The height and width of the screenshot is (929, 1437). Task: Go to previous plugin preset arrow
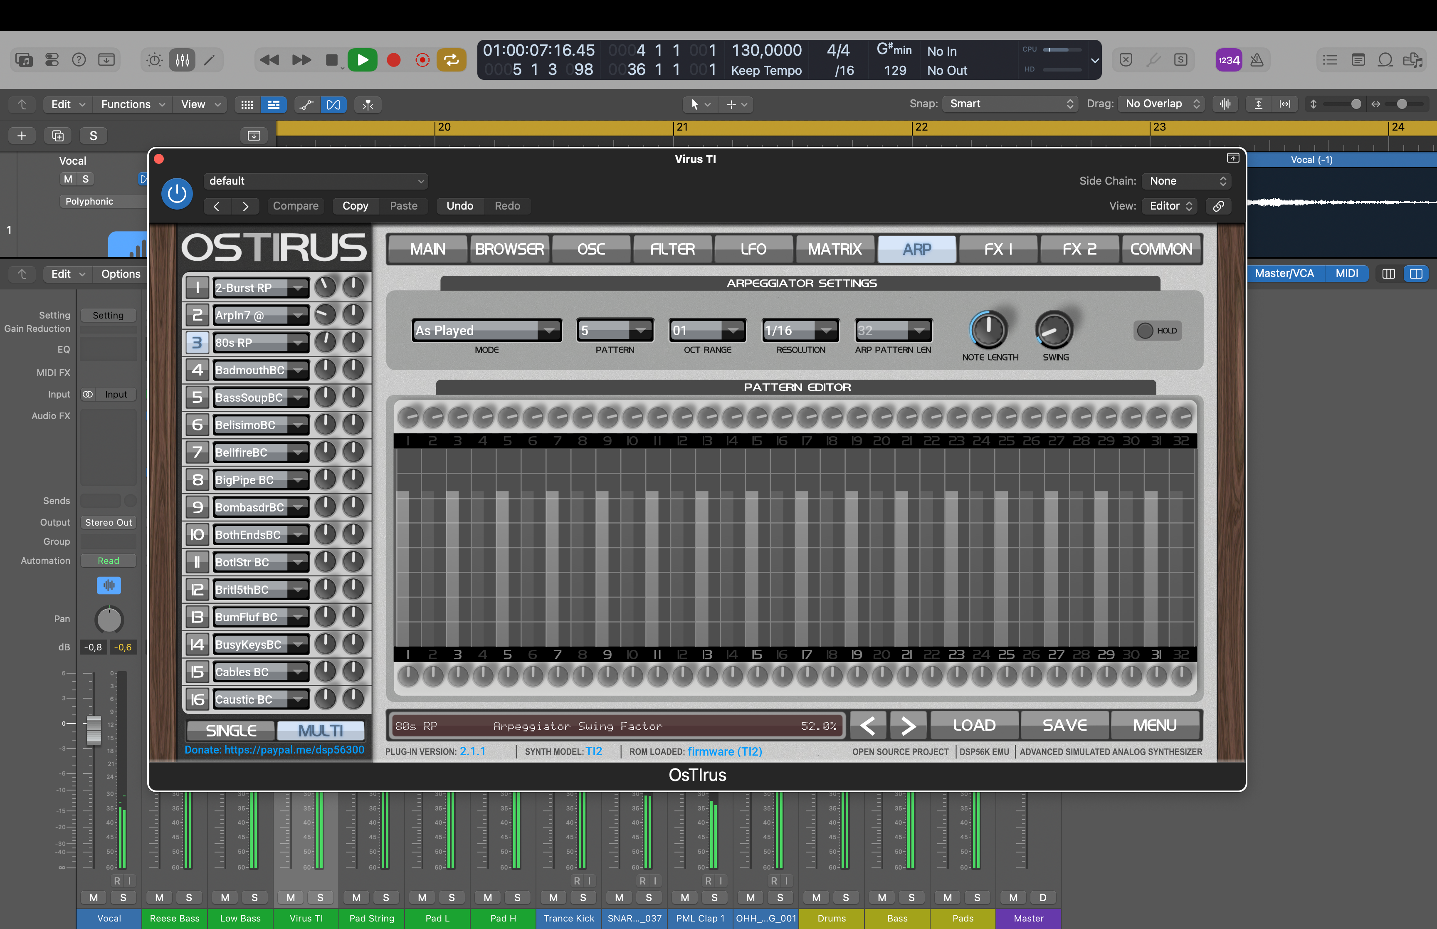pyautogui.click(x=217, y=206)
